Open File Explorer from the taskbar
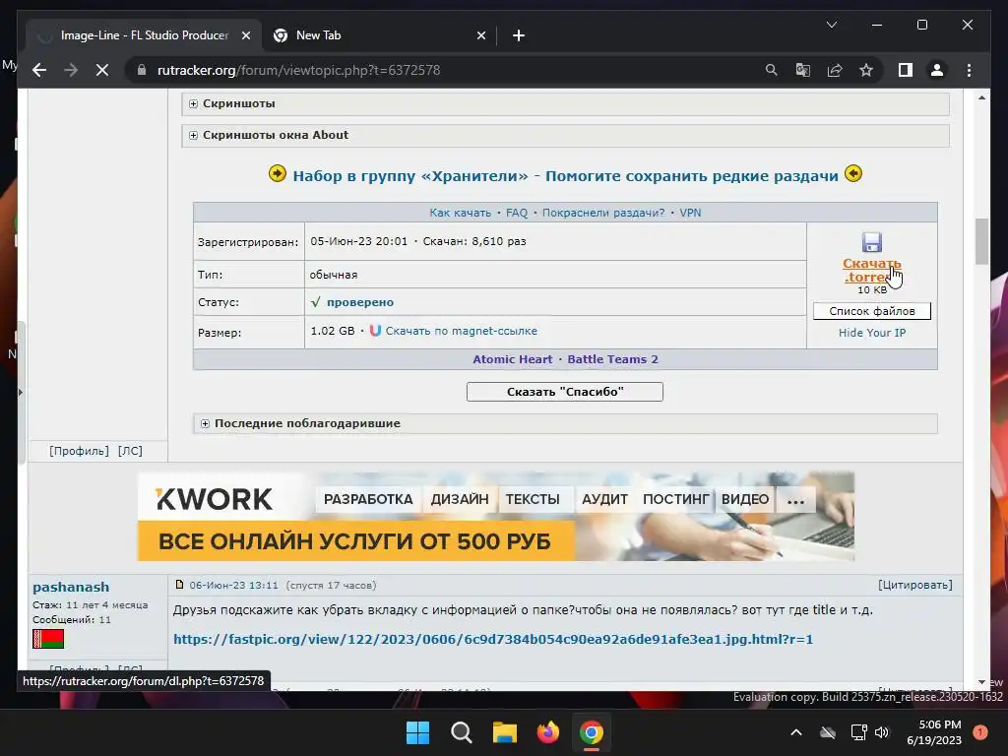1008x756 pixels. click(505, 732)
